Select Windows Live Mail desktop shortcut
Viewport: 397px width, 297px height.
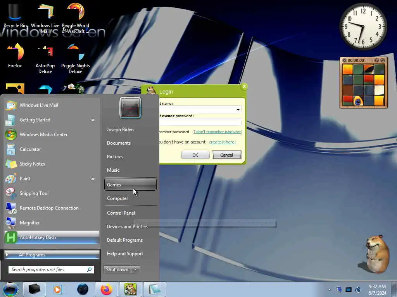[45, 18]
